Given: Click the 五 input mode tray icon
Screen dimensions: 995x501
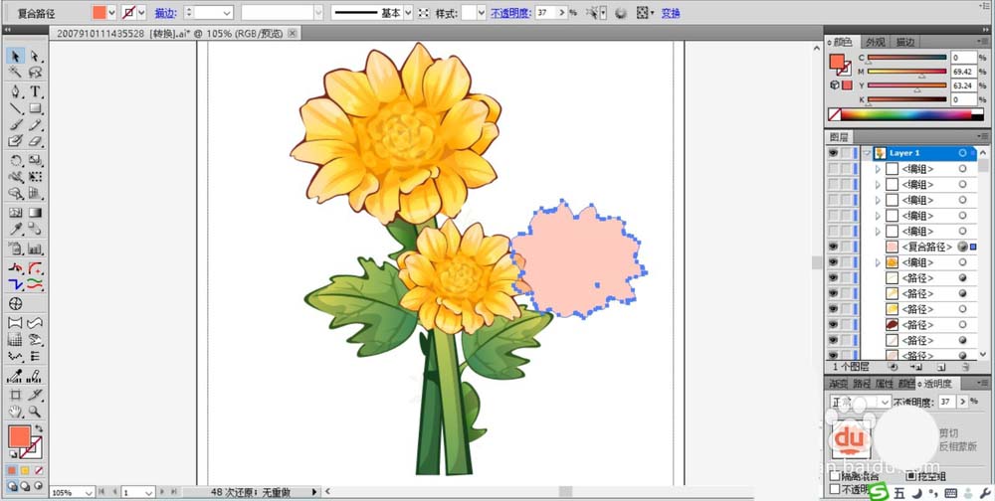Looking at the screenshot, I should 899,493.
